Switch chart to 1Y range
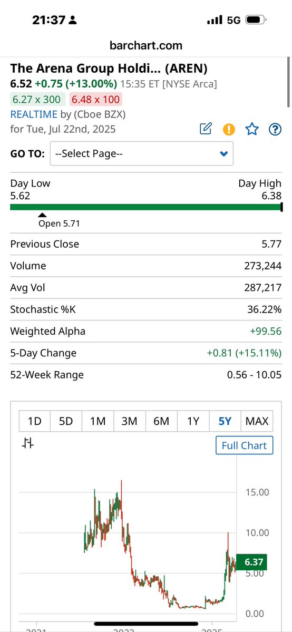 [193, 421]
